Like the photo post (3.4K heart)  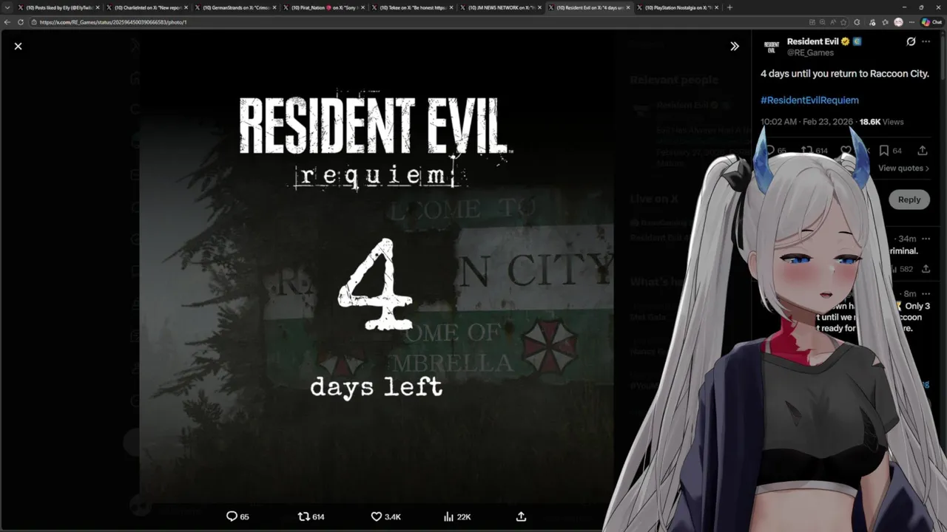385,516
